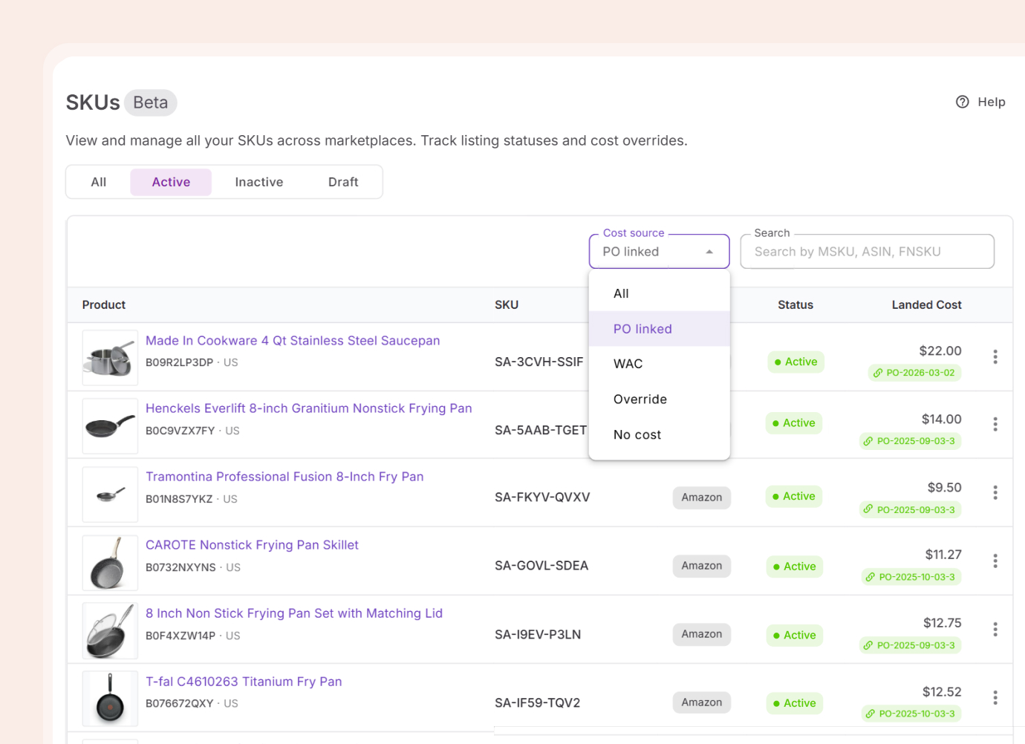Screen dimensions: 1025x744
Task: Switch to the All filter tab
Action: pos(98,181)
